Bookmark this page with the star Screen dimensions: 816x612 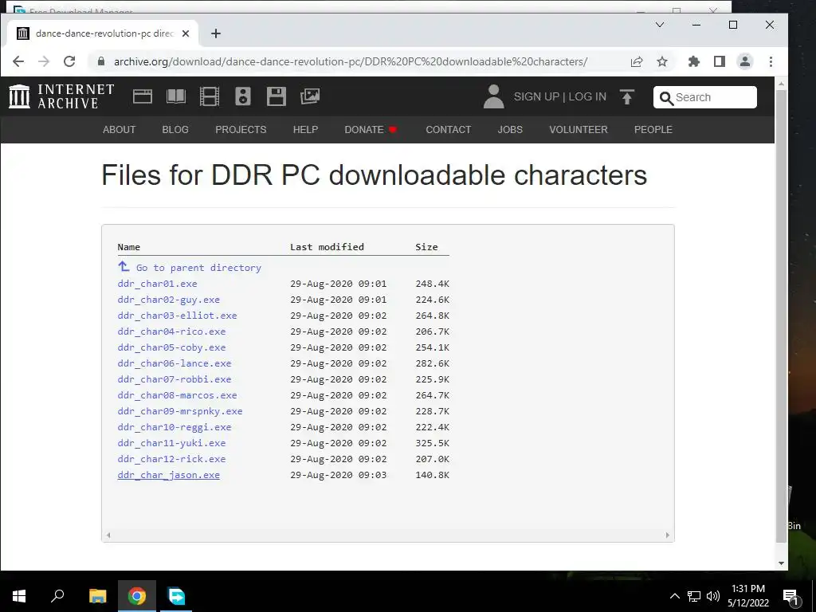coord(662,61)
